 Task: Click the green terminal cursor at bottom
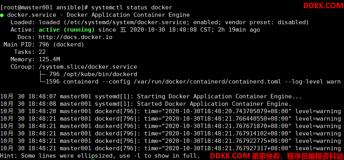pos(93,159)
